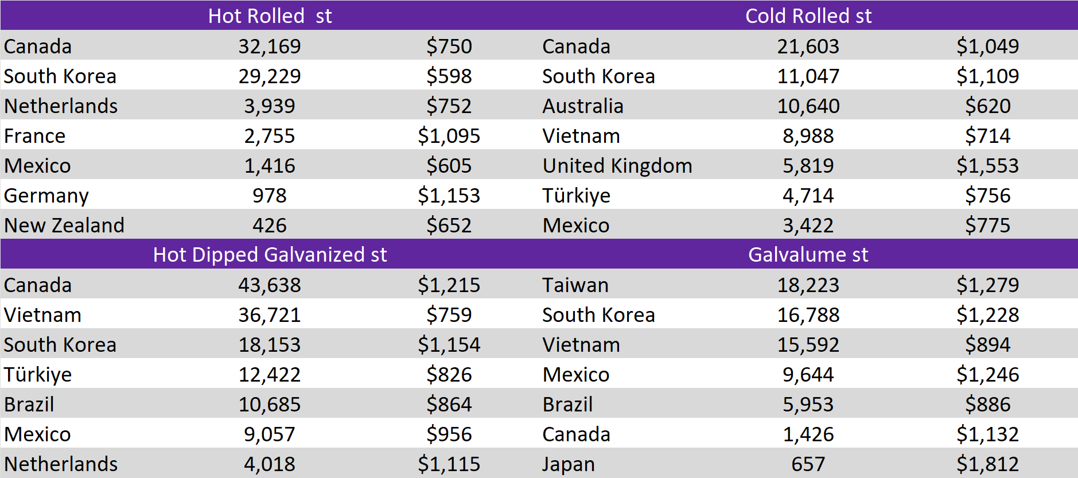Screen dimensions: 1078x478
Task: Select the 43,638 galvanized tonnage cell
Action: [270, 285]
